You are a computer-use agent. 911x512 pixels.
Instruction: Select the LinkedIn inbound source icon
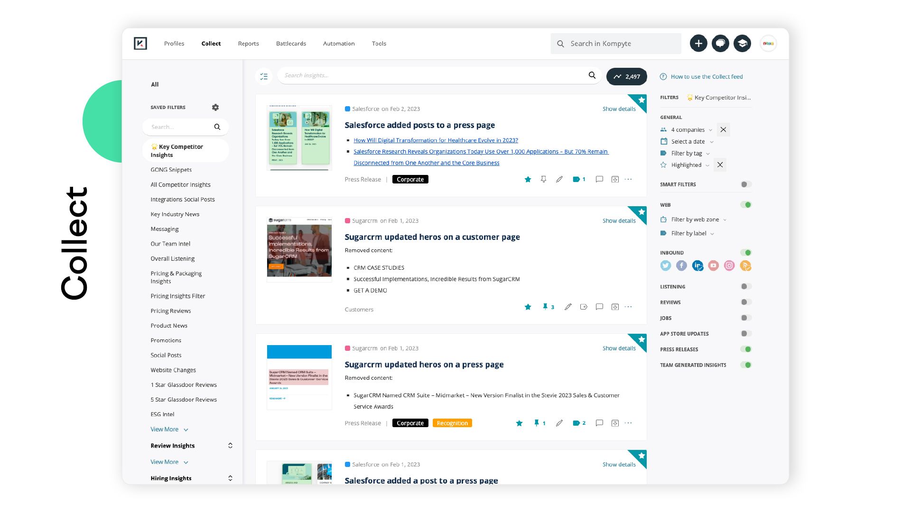click(x=697, y=265)
